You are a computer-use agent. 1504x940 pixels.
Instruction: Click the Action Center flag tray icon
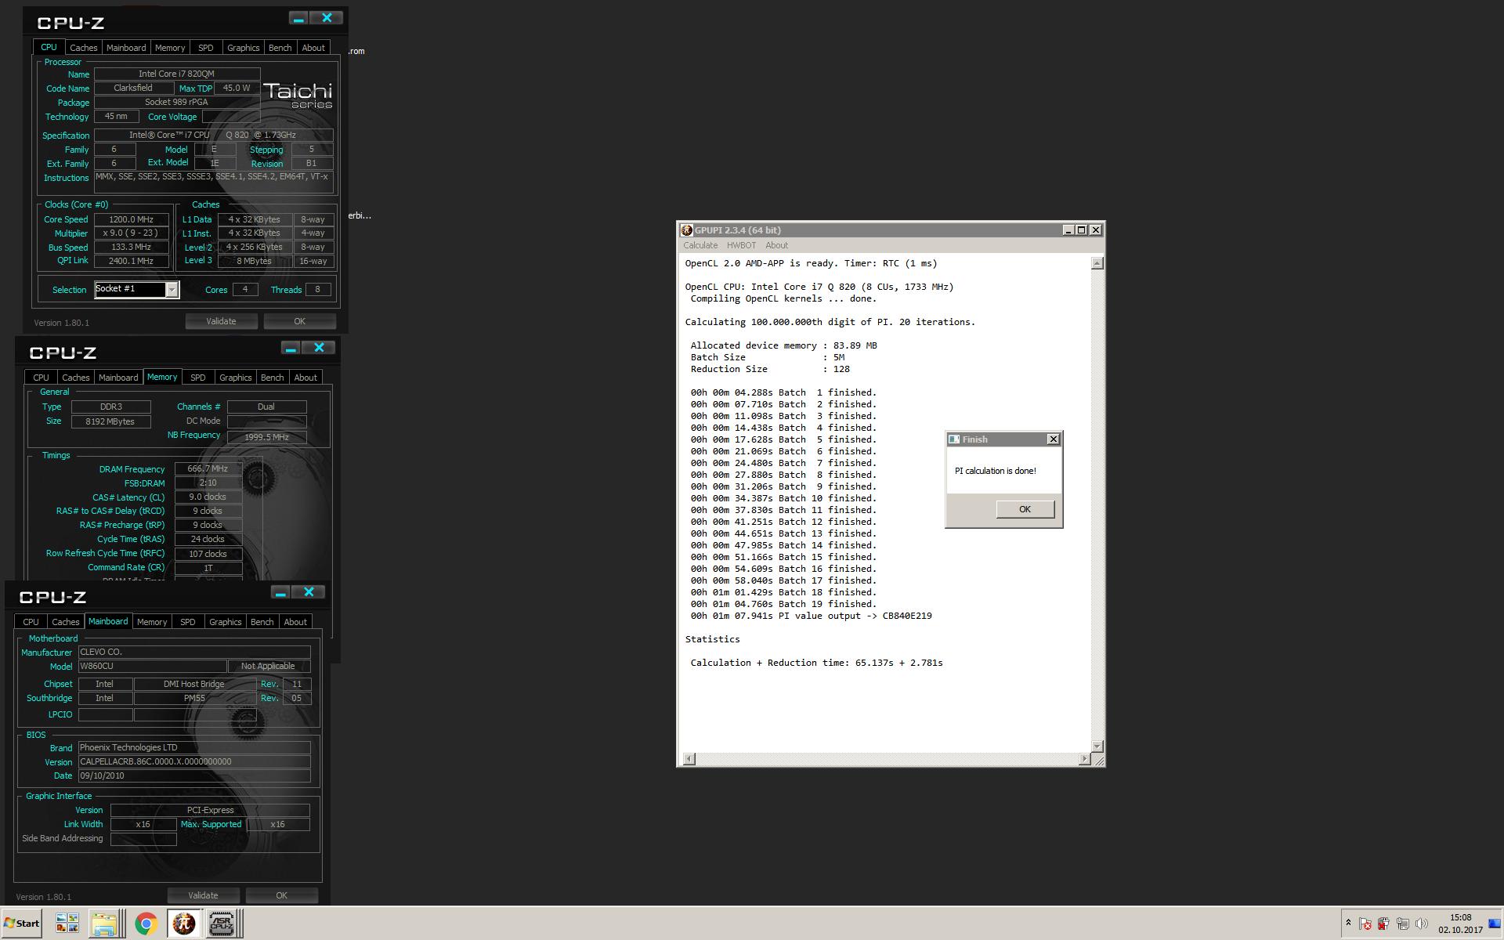coord(1365,924)
